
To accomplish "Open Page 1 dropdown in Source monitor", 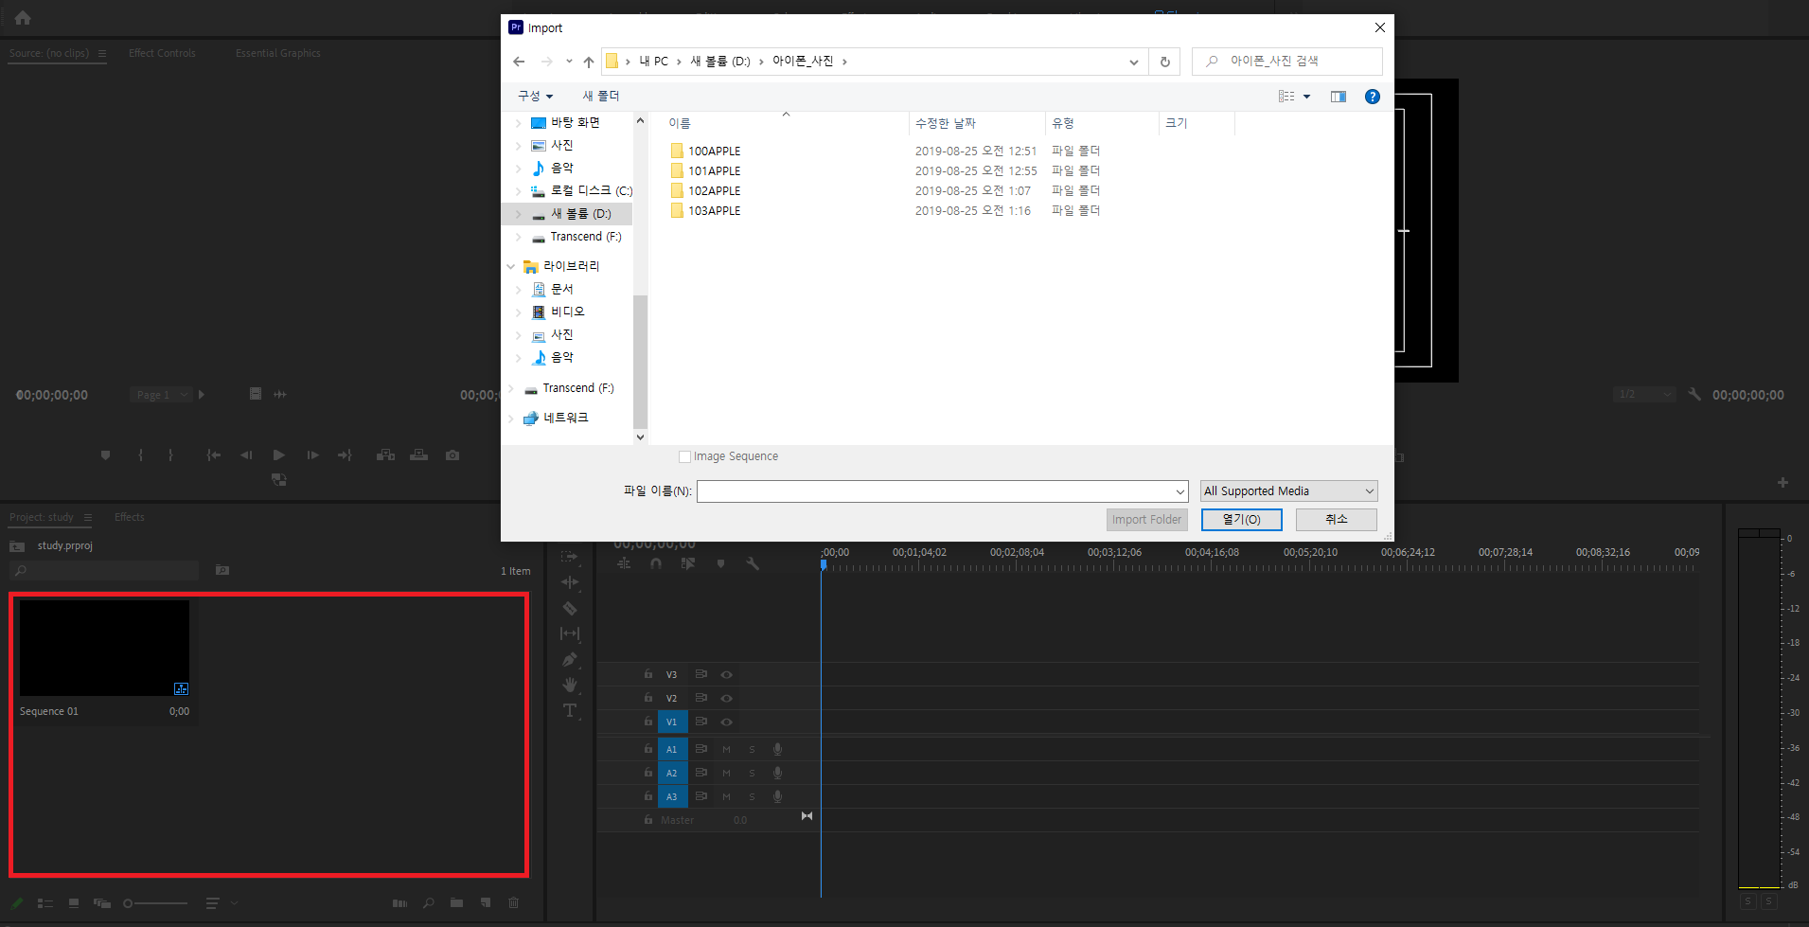I will [161, 395].
